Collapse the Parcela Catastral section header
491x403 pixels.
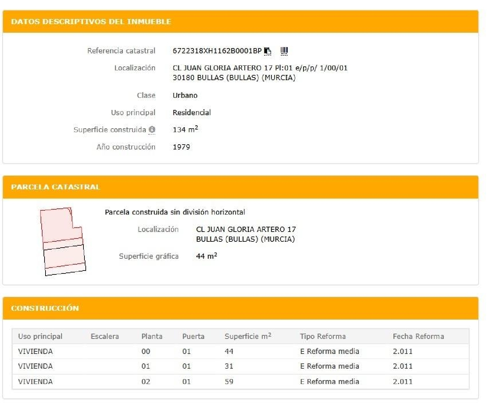[55, 187]
